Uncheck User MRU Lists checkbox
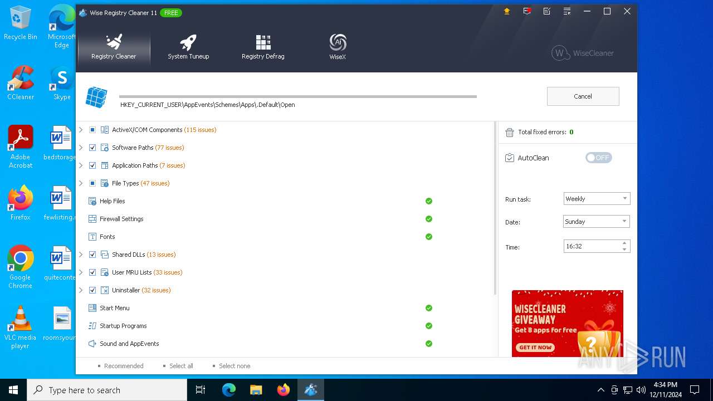 click(x=92, y=272)
